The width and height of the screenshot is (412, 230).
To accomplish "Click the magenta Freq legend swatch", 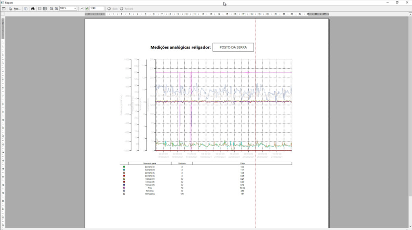I will (124, 187).
